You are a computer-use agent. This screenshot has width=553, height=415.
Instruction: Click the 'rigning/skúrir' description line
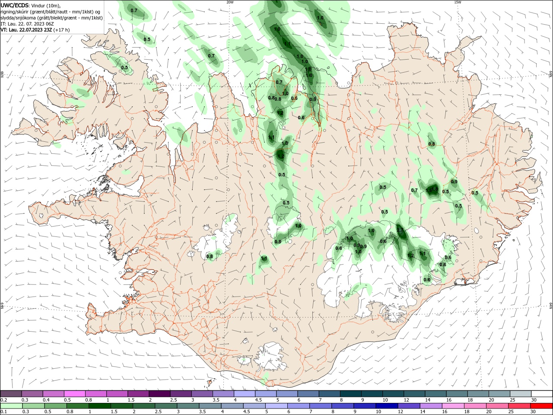pyautogui.click(x=51, y=11)
